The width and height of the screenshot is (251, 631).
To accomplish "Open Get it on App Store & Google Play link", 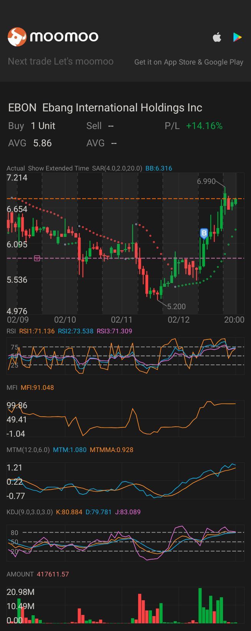I will coord(189,62).
